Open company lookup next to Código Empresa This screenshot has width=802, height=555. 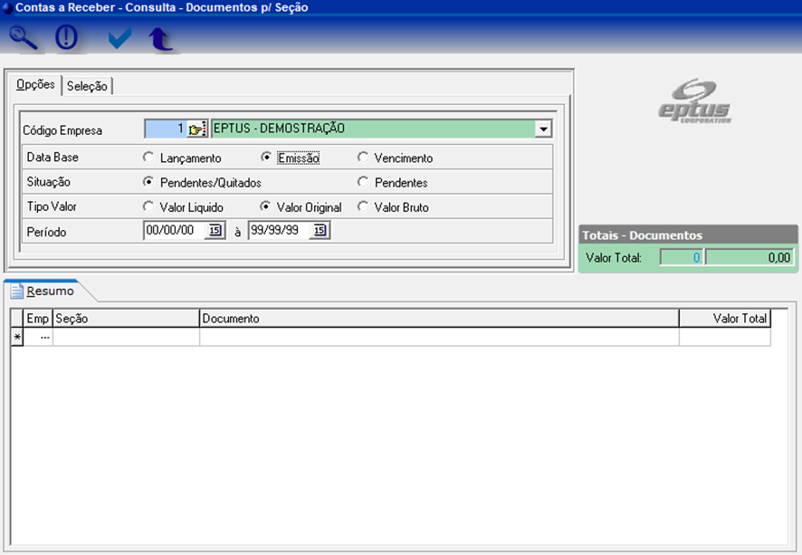(197, 129)
